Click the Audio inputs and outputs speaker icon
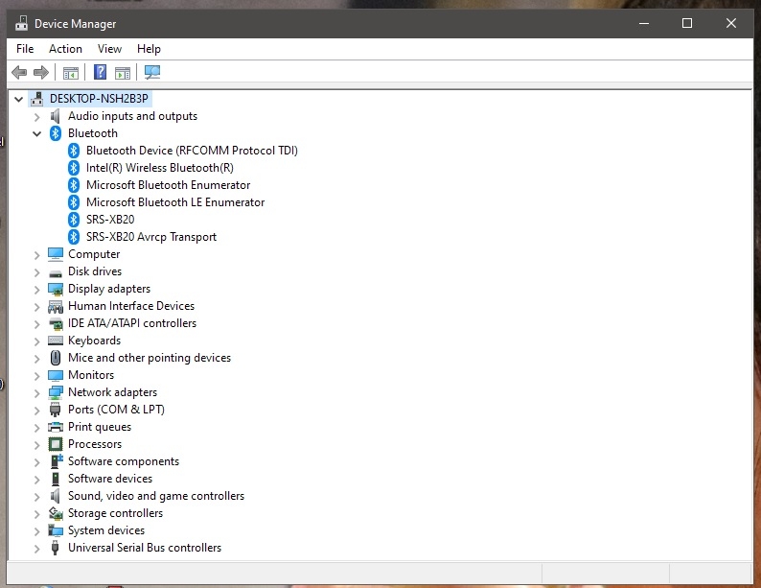The width and height of the screenshot is (761, 588). [56, 116]
